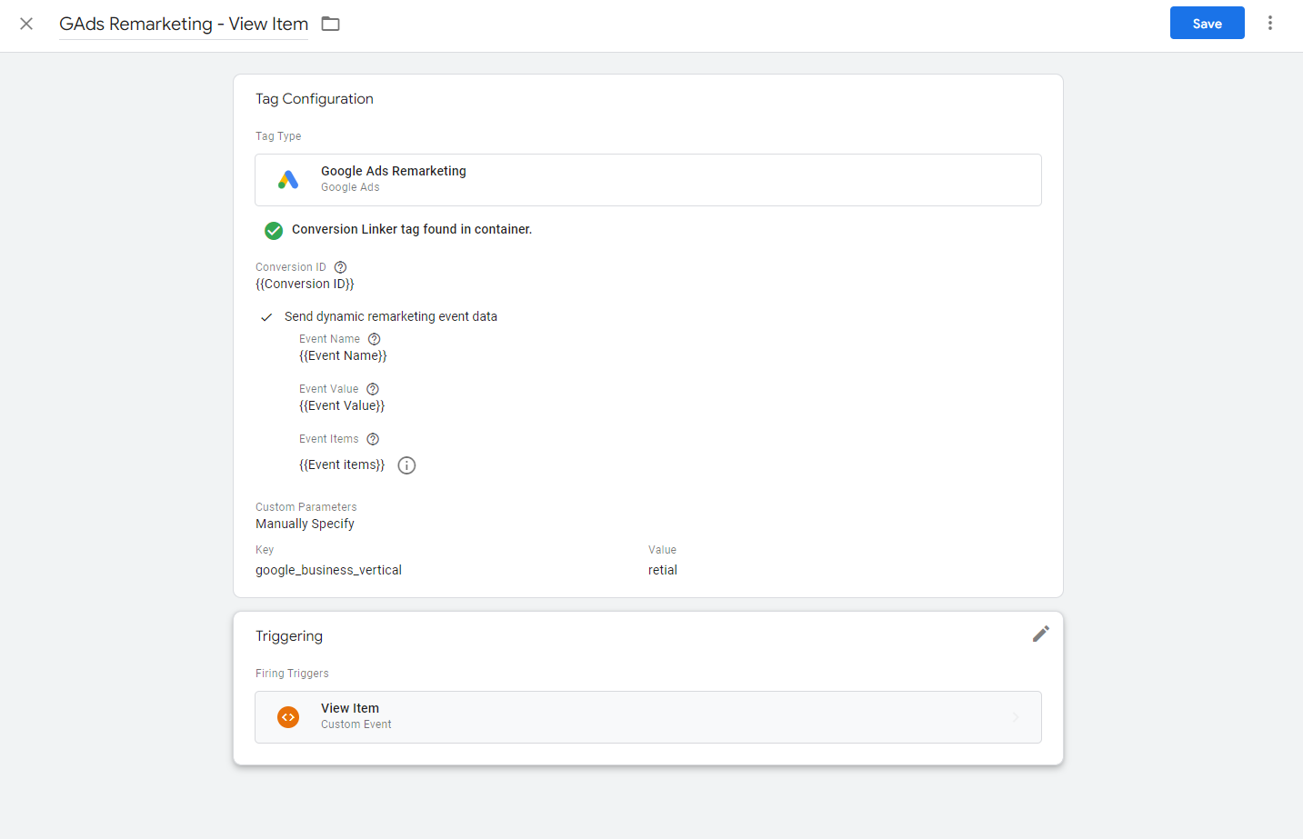Click the Triggering section heading
The width and height of the screenshot is (1303, 839).
point(289,636)
